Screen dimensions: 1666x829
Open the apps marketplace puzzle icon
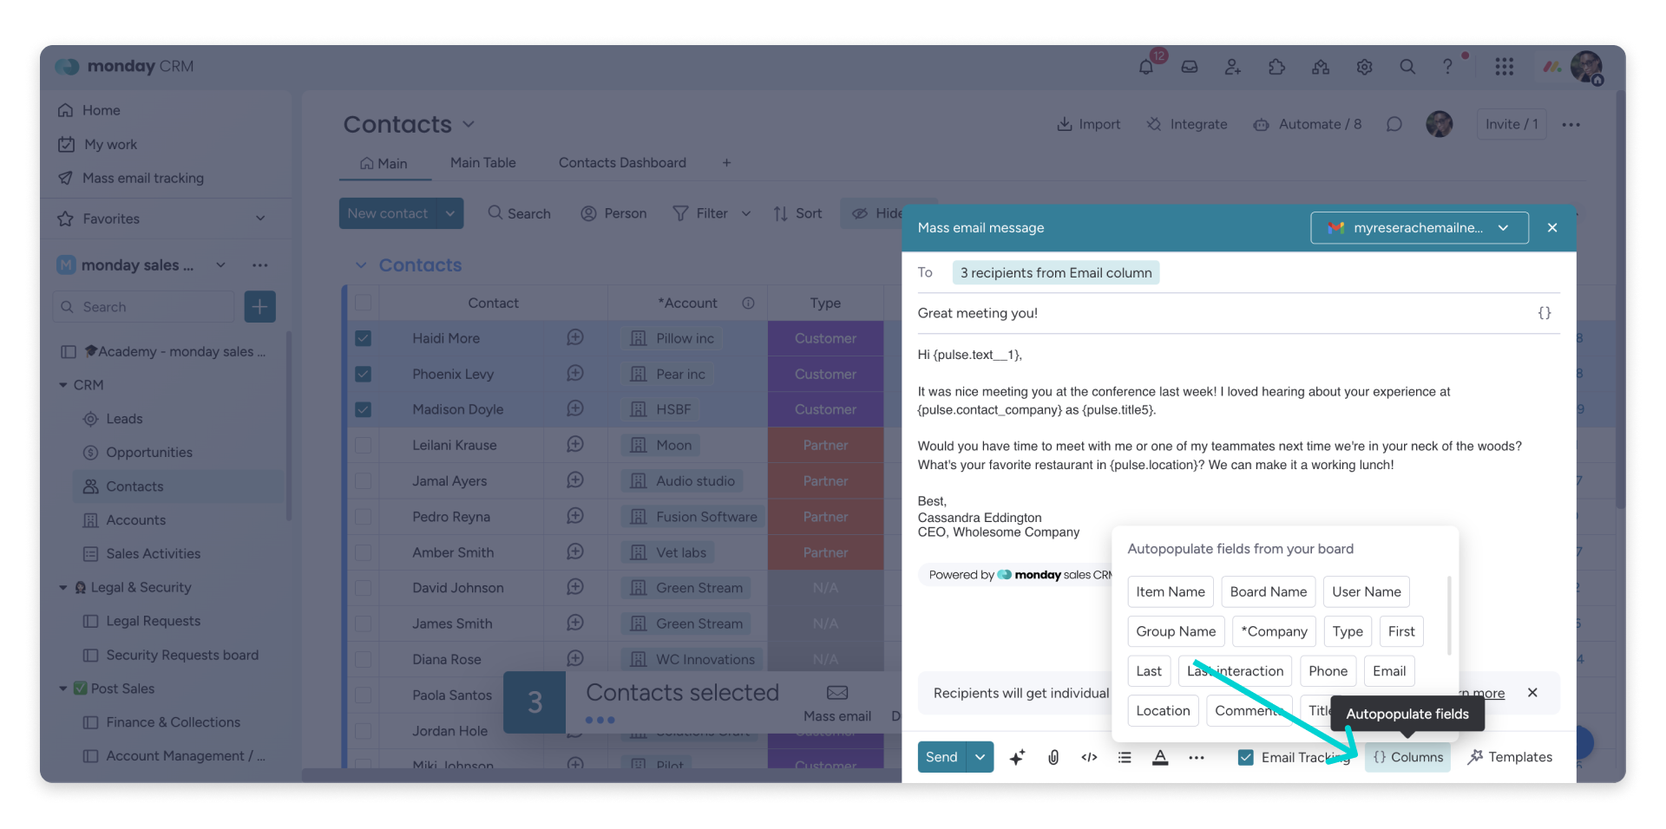point(1277,67)
